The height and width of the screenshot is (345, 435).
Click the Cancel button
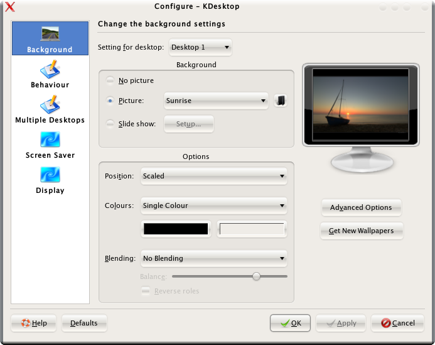point(397,323)
